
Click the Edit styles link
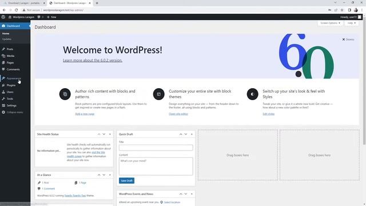pyautogui.click(x=268, y=114)
